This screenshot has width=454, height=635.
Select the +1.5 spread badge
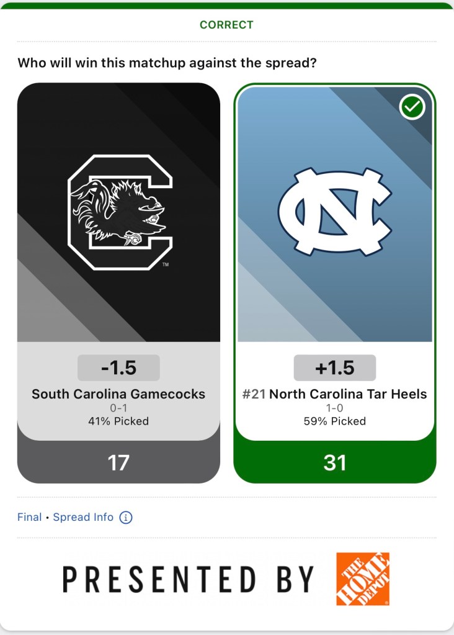point(335,367)
